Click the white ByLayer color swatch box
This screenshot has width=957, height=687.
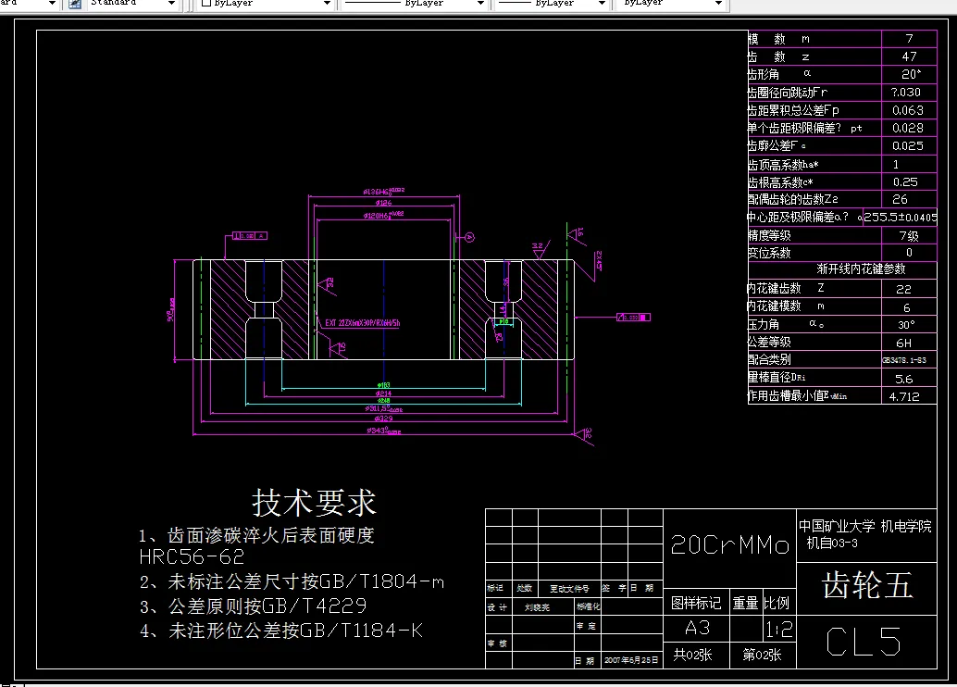205,3
